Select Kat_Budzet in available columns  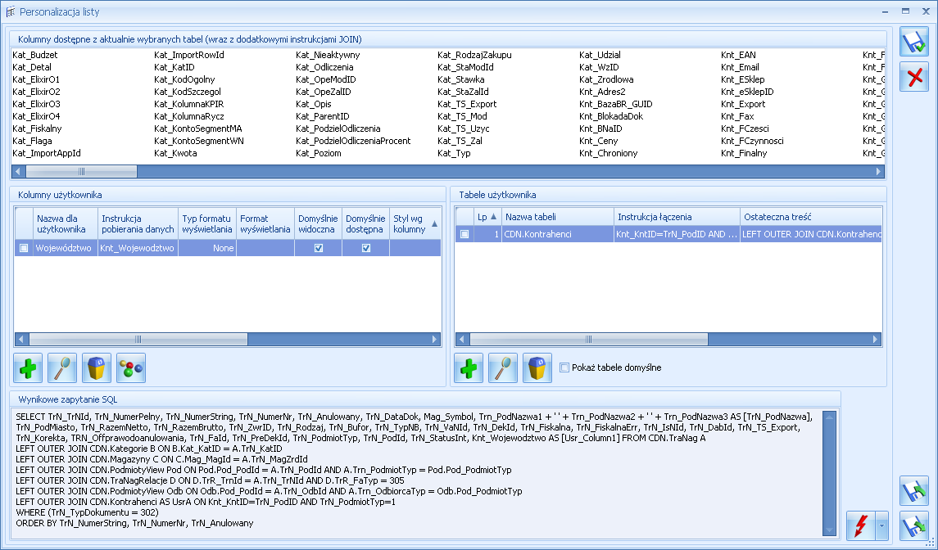[34, 55]
